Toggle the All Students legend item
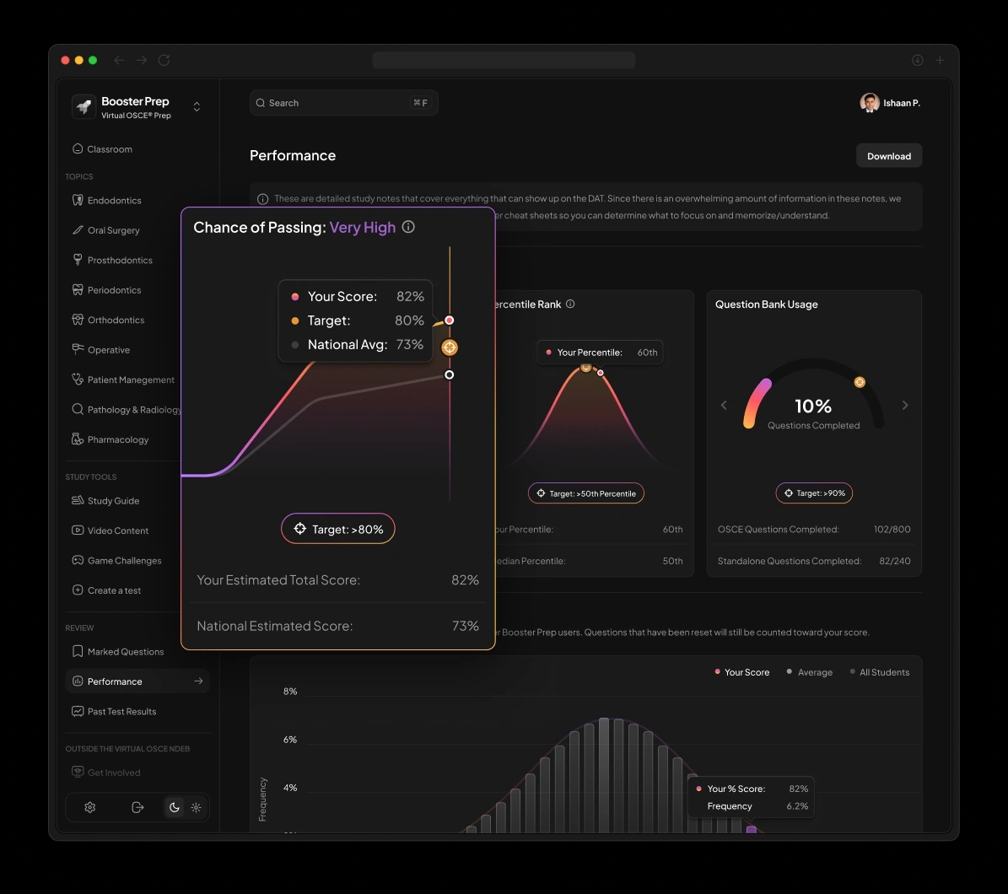The image size is (1008, 894). pyautogui.click(x=880, y=672)
